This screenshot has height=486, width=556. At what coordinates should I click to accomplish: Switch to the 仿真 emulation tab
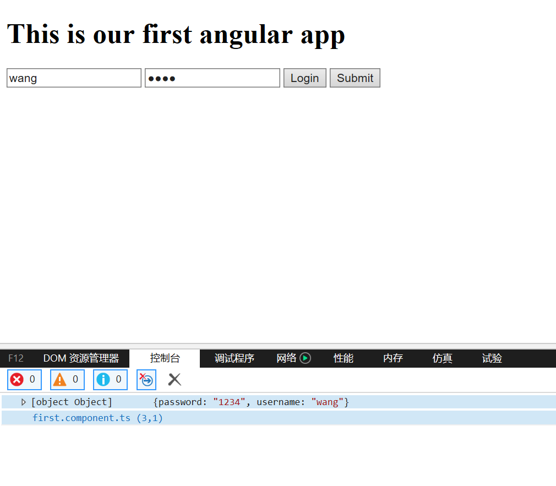pyautogui.click(x=441, y=358)
